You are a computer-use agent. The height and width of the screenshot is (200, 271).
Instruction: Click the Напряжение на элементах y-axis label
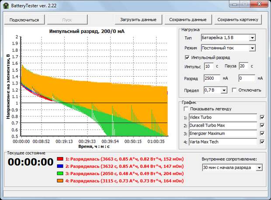coord(8,87)
